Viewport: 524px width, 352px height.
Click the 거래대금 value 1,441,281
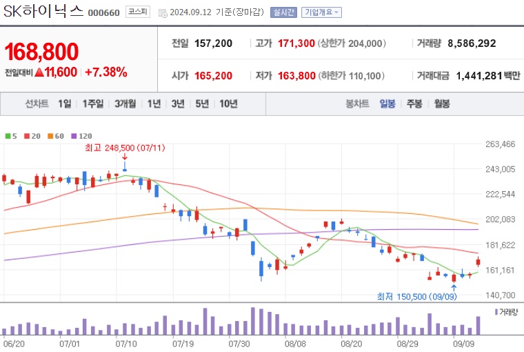tap(479, 76)
